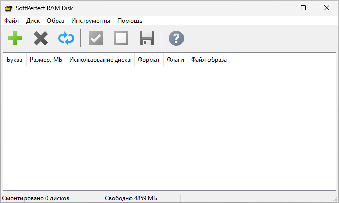
Task: Minimize the SoftPerfect RAM Disk window
Action: (x=280, y=8)
